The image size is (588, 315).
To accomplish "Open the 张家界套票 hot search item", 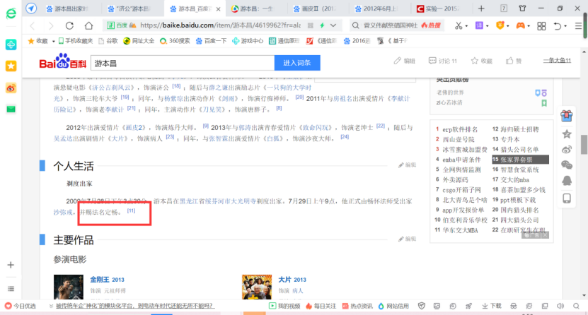I will [520, 160].
